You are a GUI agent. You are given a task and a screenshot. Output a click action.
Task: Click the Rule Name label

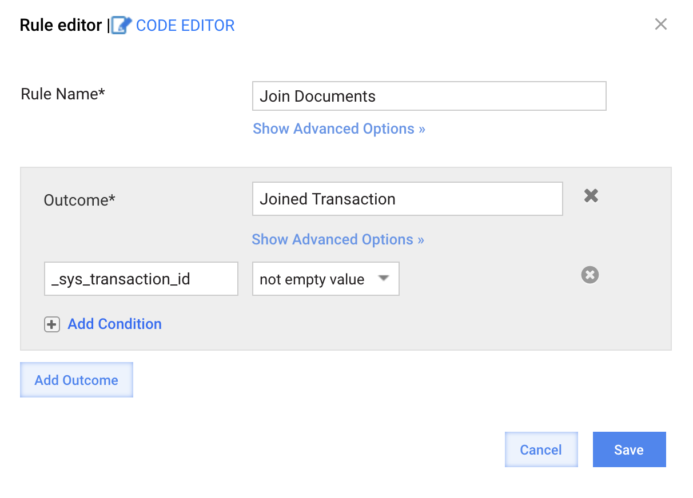click(63, 94)
